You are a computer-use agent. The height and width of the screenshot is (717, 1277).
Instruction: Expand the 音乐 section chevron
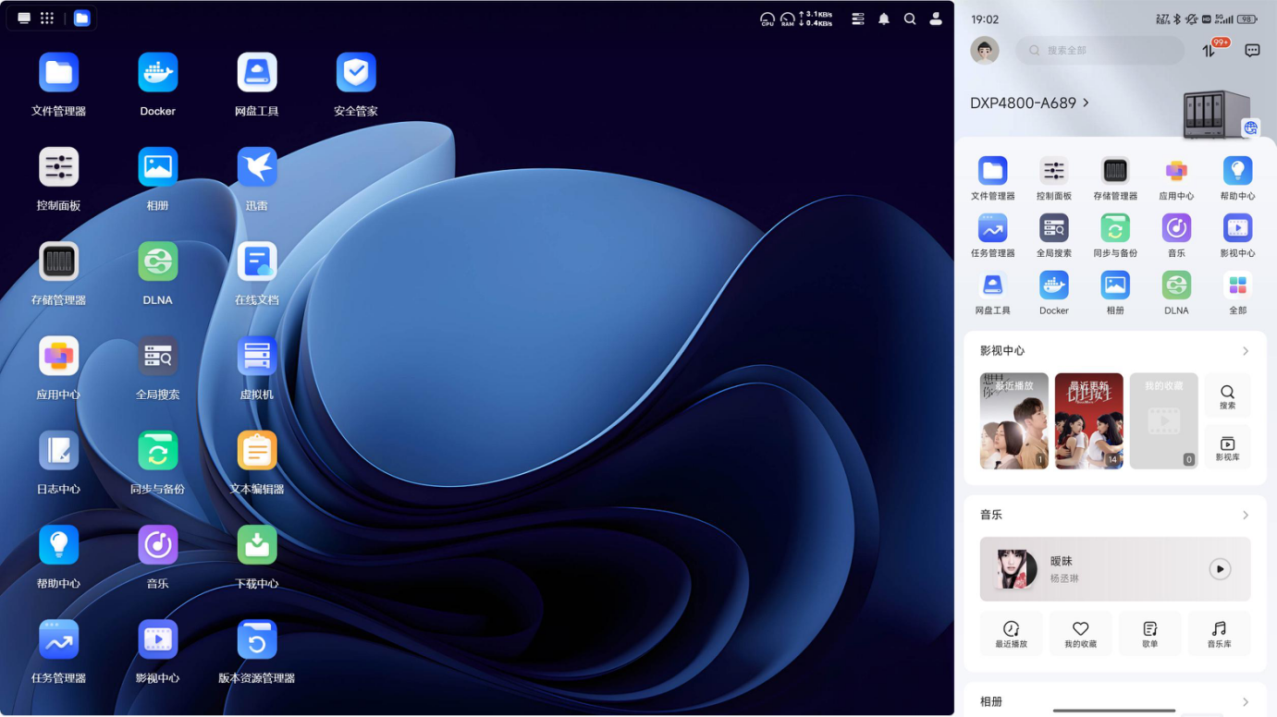tap(1246, 516)
